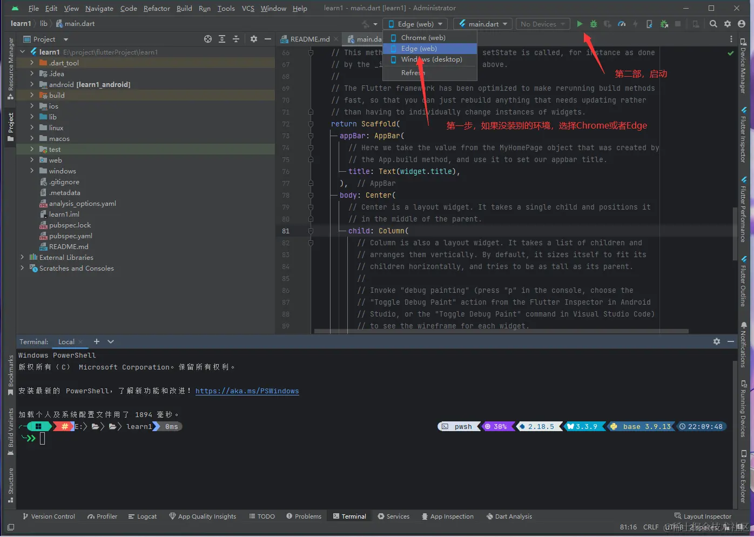Click the 81:16 caret position indicator

click(628, 527)
